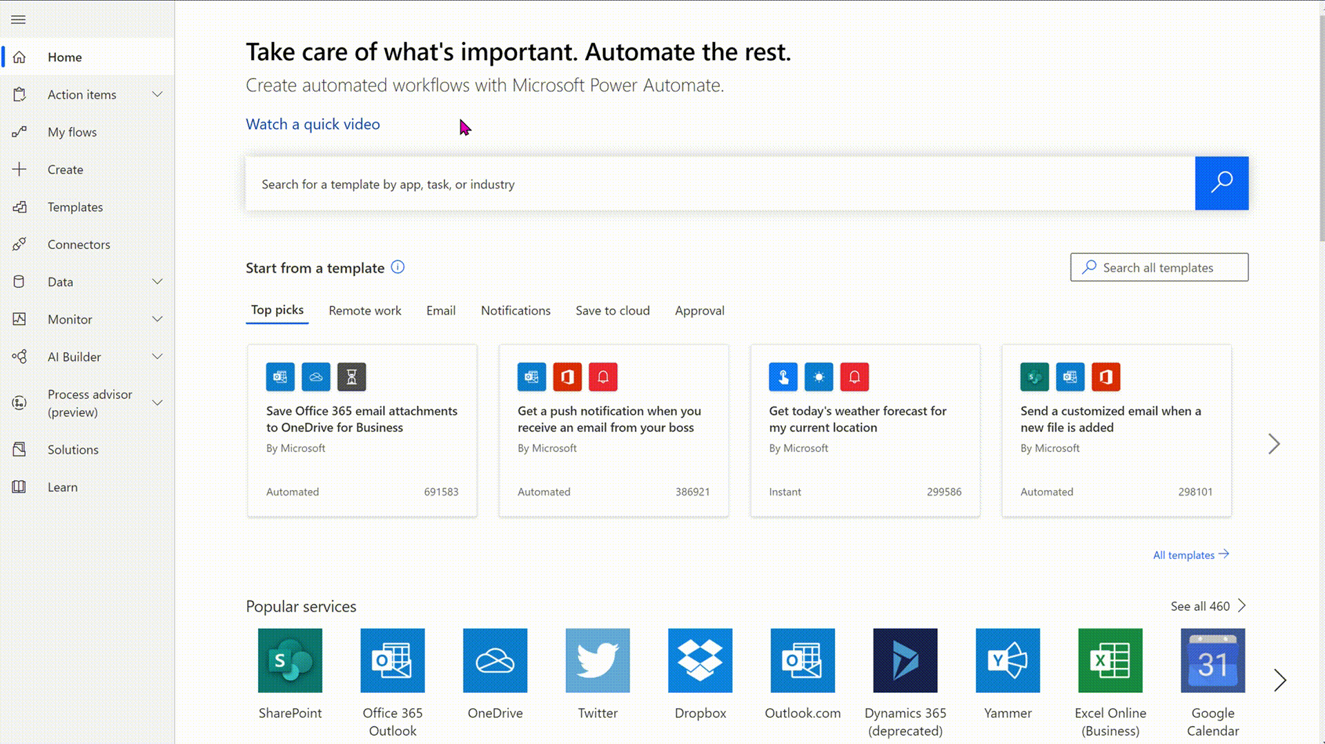Click the My flows icon

tap(19, 132)
